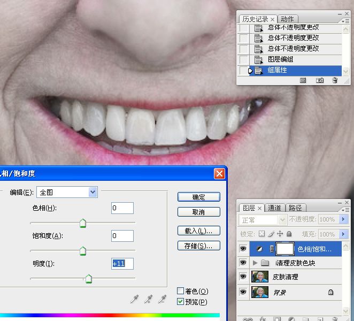Click the 明度 +11 input field
The height and width of the screenshot is (321, 354).
[122, 264]
